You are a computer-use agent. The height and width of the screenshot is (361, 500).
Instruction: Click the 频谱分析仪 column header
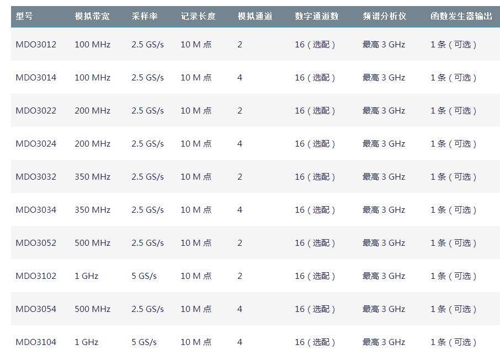click(x=384, y=16)
